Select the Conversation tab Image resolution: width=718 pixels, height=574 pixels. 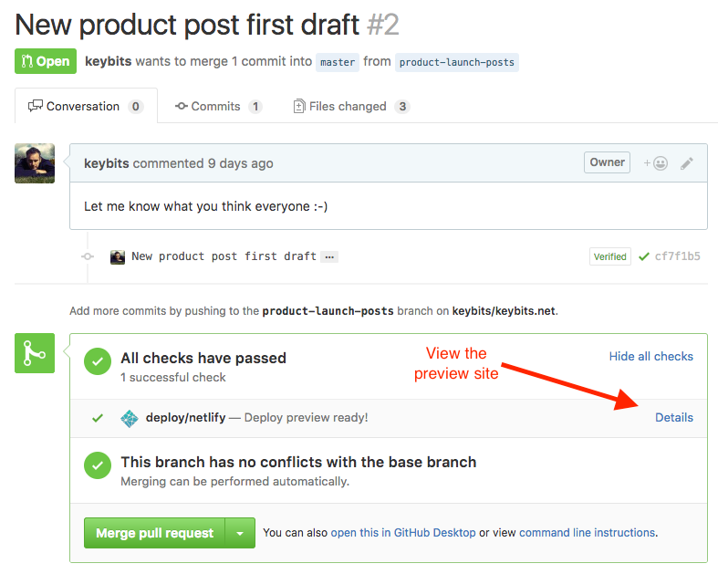tap(86, 106)
